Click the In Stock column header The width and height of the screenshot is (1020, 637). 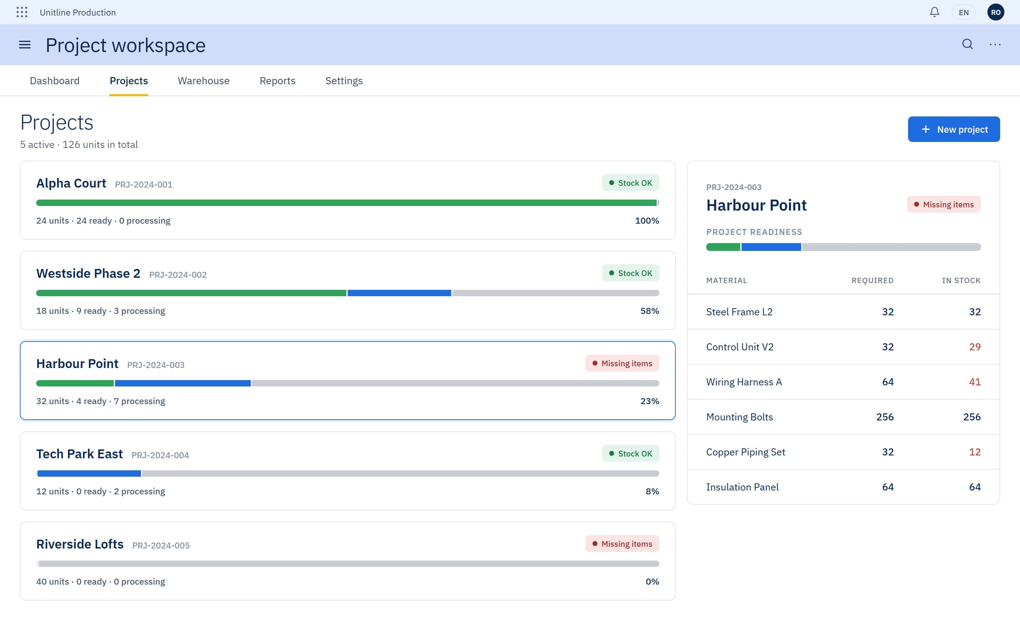pyautogui.click(x=961, y=281)
